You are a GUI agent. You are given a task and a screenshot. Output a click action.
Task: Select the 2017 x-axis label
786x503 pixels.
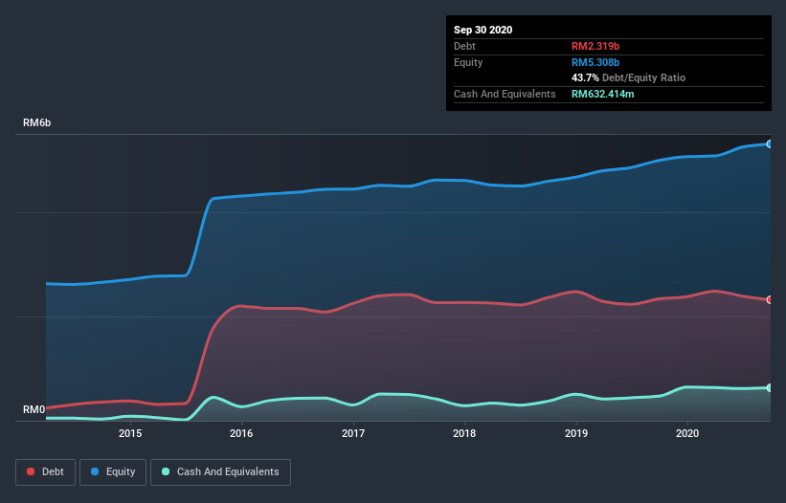(x=353, y=433)
